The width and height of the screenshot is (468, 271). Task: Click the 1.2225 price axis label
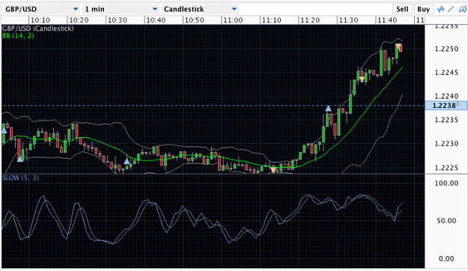pos(446,168)
